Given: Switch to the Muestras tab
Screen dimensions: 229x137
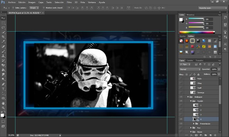Looking at the screenshot, I should click(x=191, y=15).
